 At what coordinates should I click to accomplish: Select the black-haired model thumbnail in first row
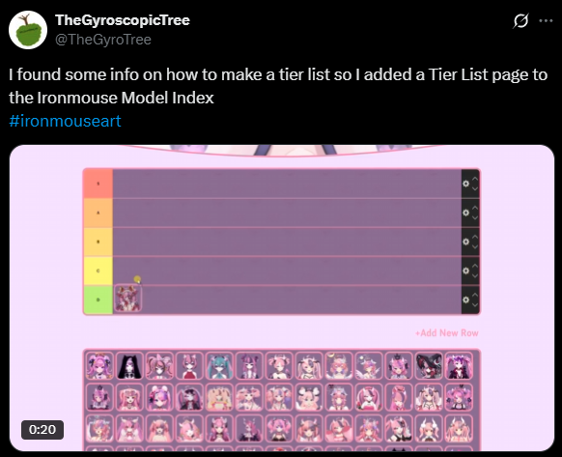pyautogui.click(x=129, y=365)
